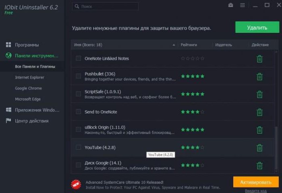Click the orange Активировать button
This screenshot has height=193, width=282.
(256, 182)
